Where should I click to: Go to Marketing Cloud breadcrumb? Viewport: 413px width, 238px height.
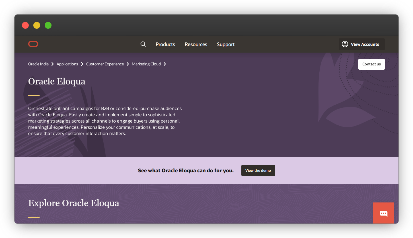pyautogui.click(x=146, y=64)
